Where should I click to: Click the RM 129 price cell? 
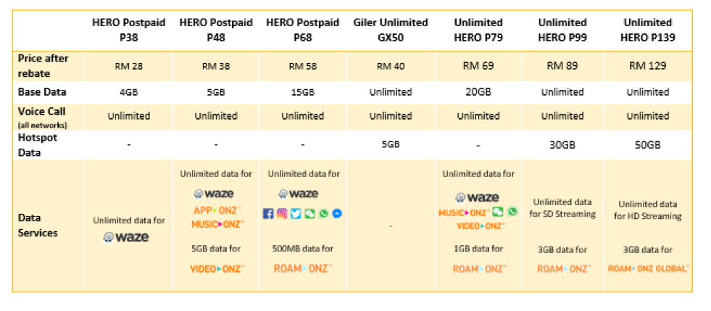[647, 66]
